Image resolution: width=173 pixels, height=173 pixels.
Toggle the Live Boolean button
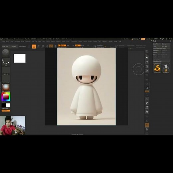(22, 47)
